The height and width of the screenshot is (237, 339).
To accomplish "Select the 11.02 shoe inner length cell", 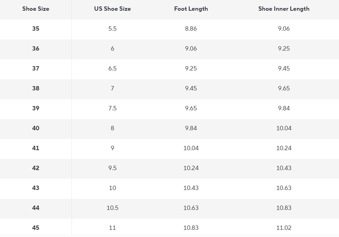I will pyautogui.click(x=283, y=228).
